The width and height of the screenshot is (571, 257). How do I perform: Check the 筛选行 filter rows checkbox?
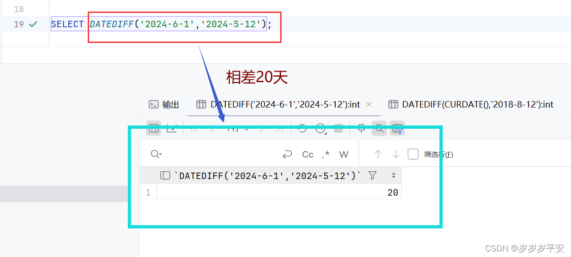pos(413,154)
